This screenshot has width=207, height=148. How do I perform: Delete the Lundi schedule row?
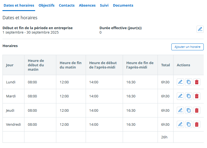(x=197, y=82)
